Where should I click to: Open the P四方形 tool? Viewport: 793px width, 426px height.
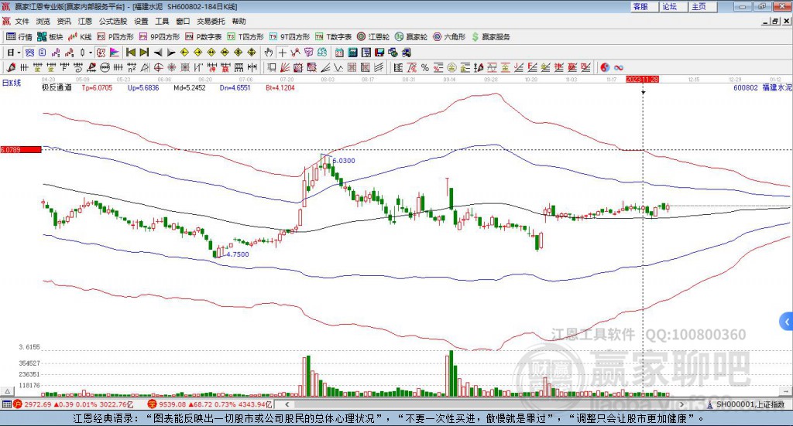click(x=115, y=37)
